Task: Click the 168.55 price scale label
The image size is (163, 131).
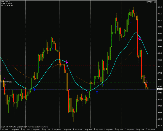Action: (160, 47)
